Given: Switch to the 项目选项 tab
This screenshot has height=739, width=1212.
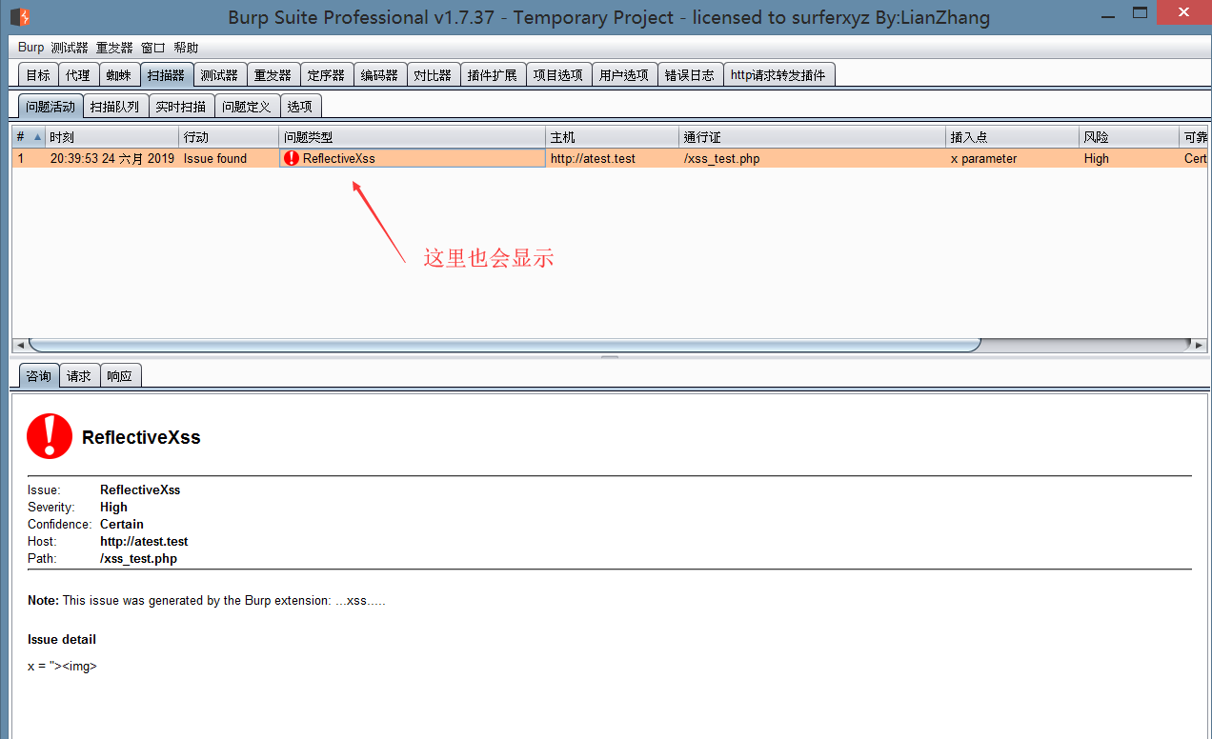Looking at the screenshot, I should [557, 75].
